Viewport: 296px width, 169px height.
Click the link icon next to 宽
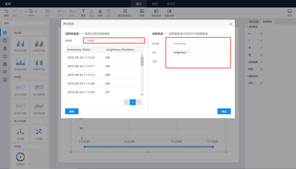pyautogui.click(x=262, y=48)
